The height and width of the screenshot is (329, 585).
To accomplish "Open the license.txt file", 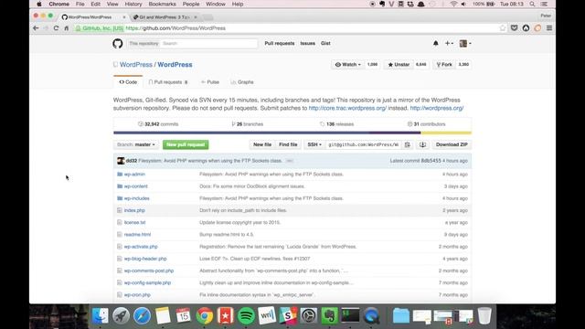I will (x=134, y=222).
